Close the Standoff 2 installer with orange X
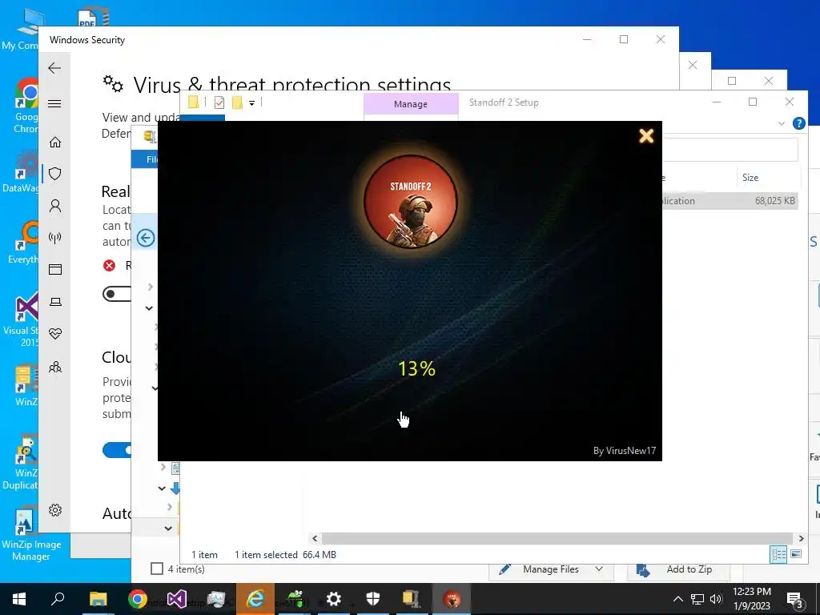 tap(646, 136)
